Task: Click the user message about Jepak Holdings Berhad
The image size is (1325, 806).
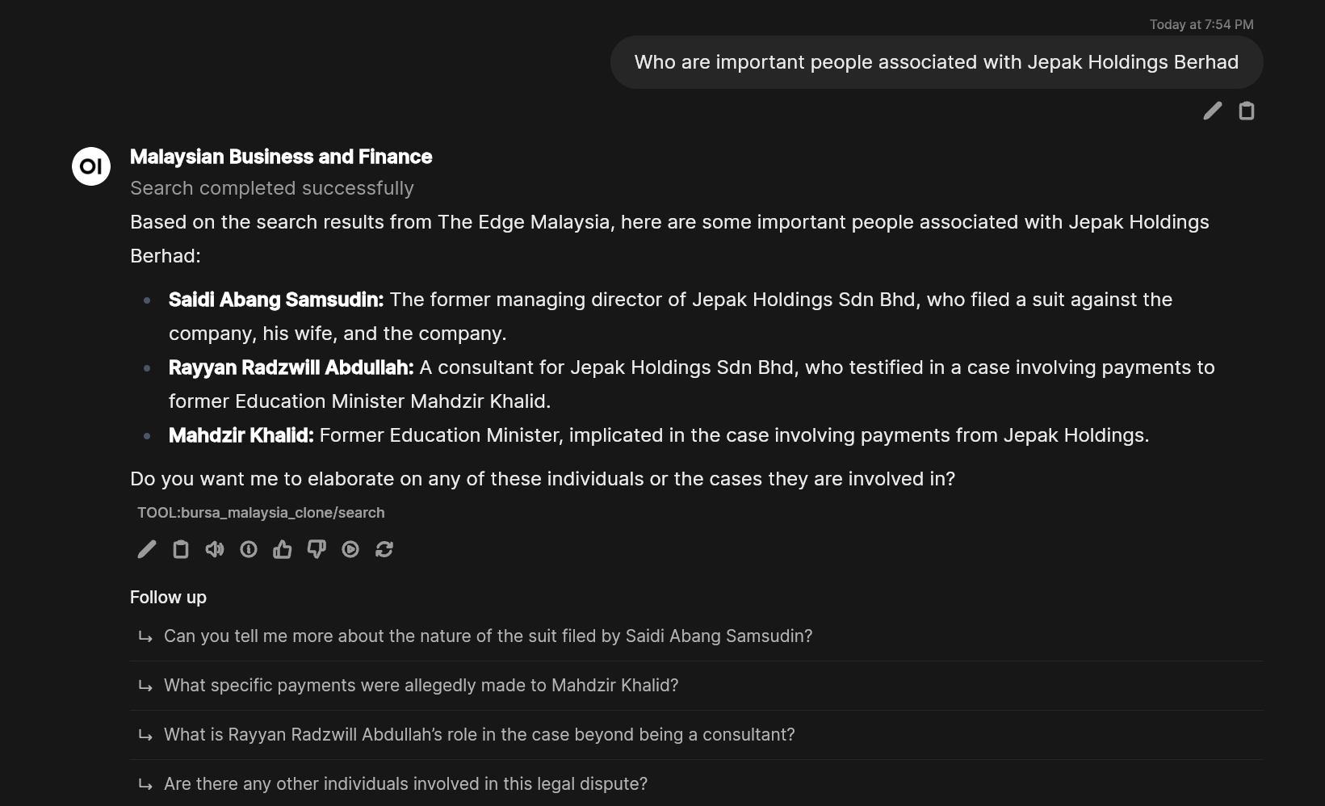Action: (x=937, y=62)
